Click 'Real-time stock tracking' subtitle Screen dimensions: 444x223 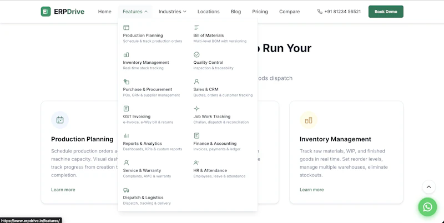(143, 68)
